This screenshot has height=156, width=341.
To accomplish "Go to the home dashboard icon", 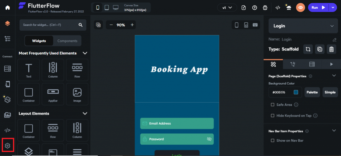I will tap(8, 8).
